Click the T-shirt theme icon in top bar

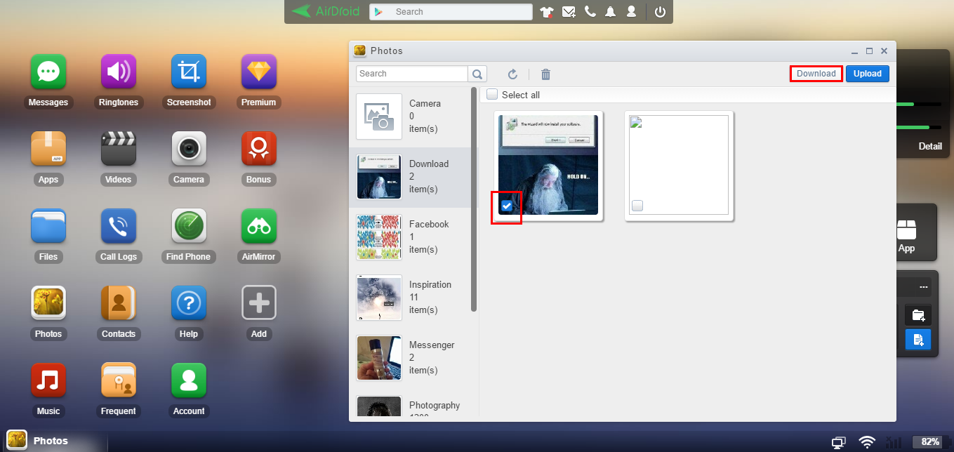(547, 12)
